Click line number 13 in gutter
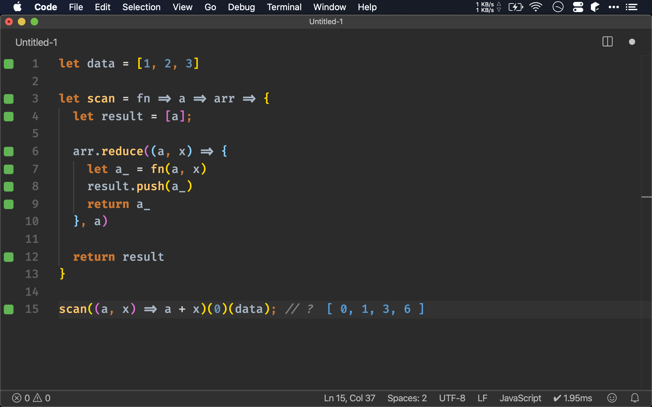Viewport: 652px width, 407px height. pos(32,274)
